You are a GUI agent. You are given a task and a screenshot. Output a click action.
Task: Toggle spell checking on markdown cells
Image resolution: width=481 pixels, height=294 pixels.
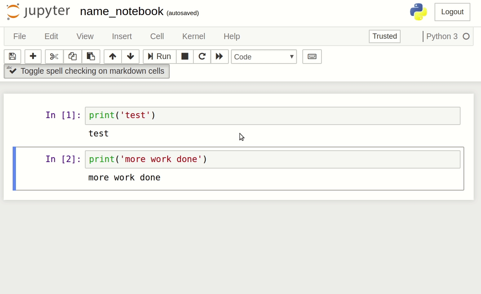86,71
